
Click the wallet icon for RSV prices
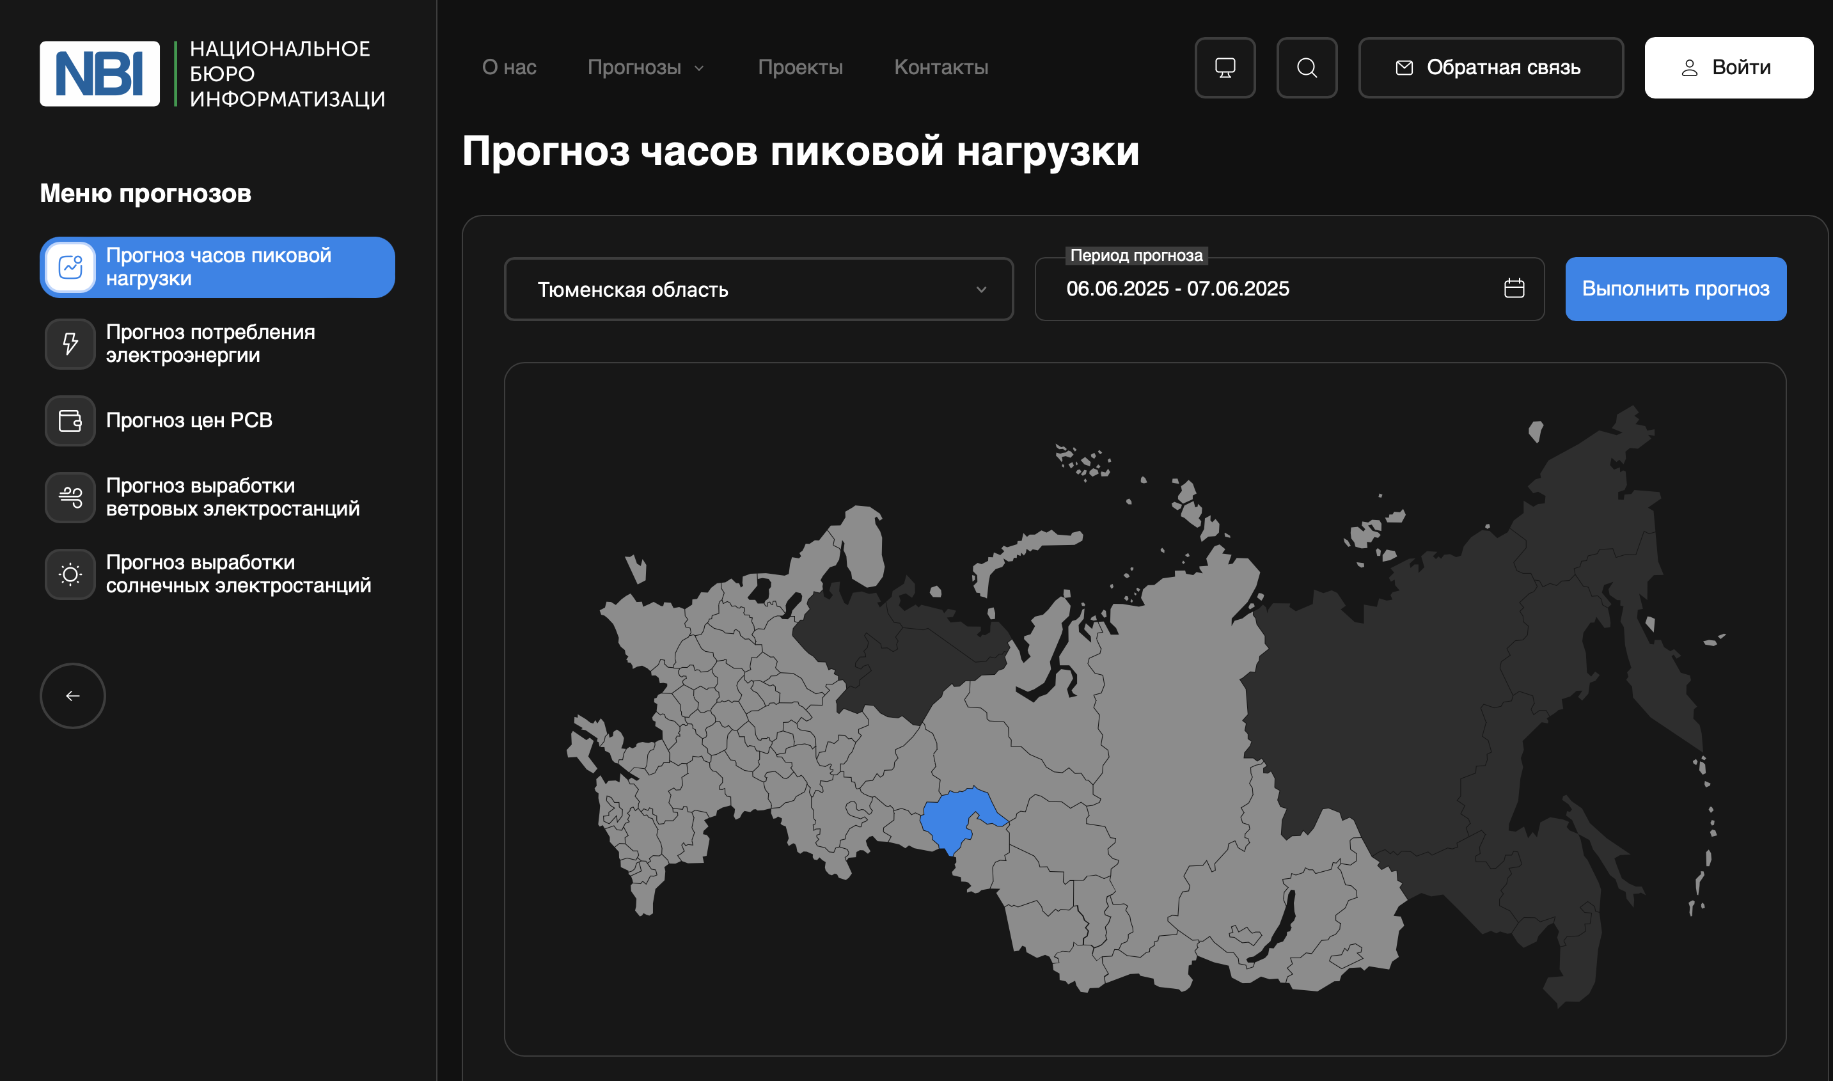70,420
